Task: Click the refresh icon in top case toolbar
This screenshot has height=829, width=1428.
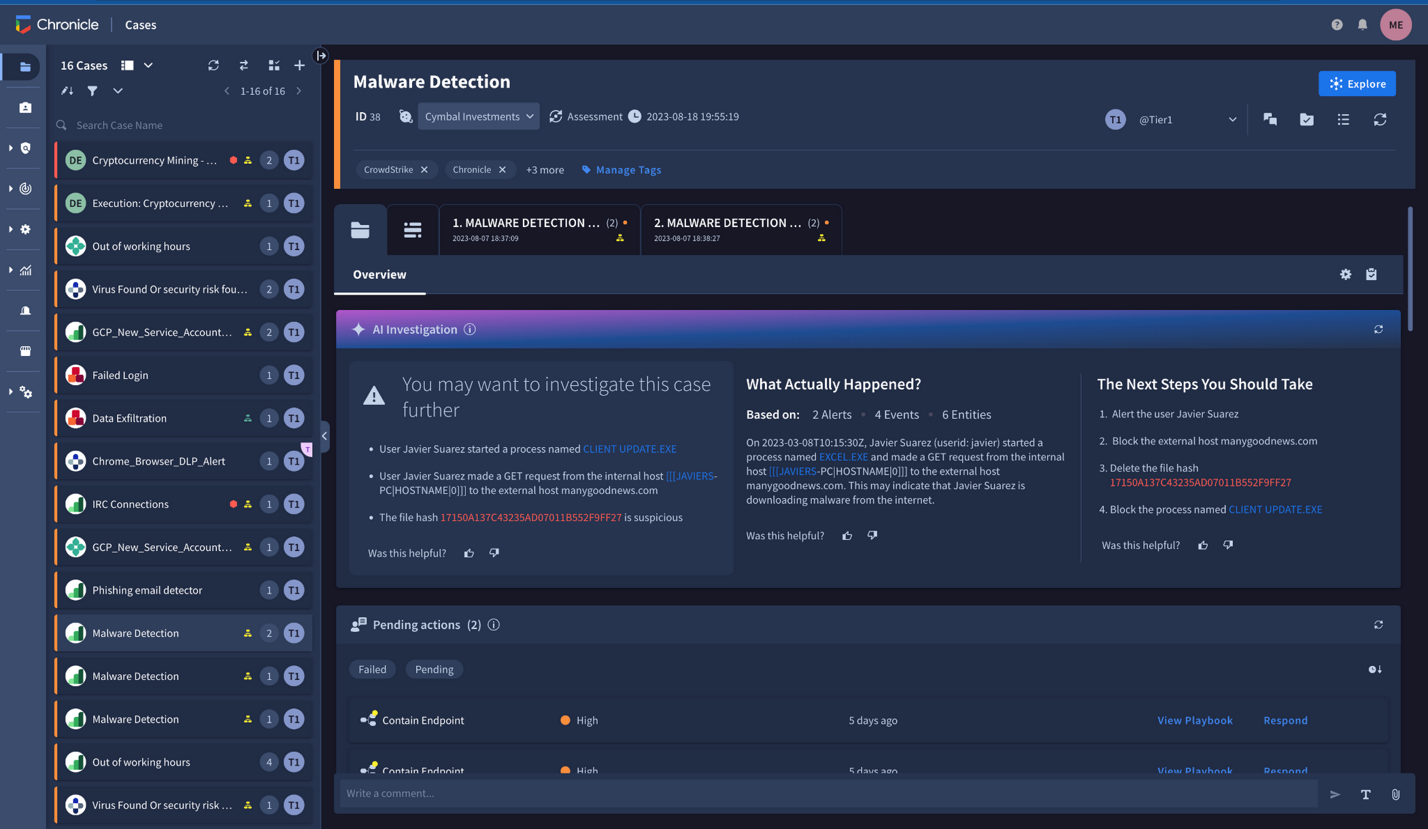Action: click(x=212, y=65)
